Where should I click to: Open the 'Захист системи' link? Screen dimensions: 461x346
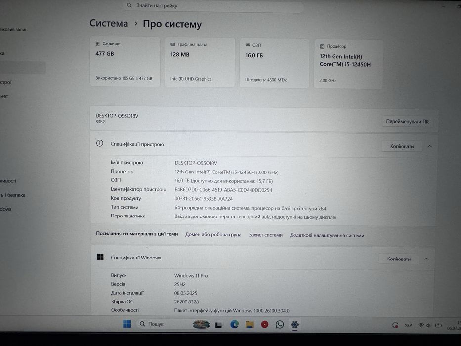pyautogui.click(x=265, y=235)
